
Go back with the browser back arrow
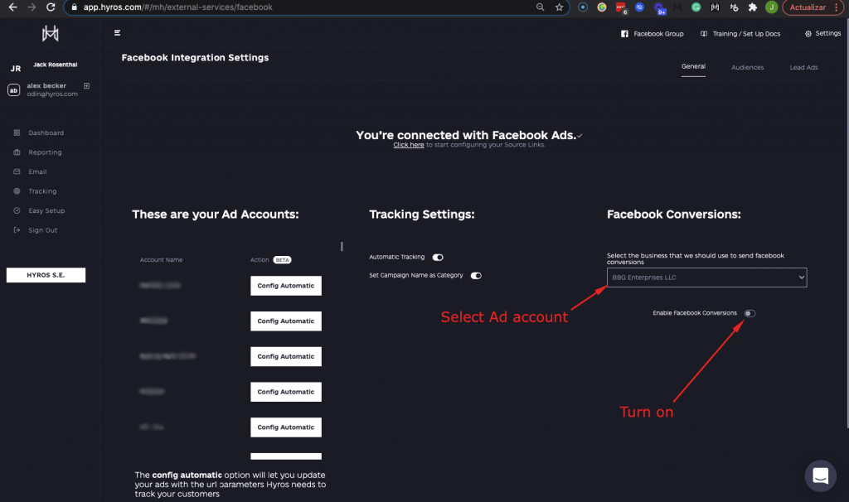12,7
